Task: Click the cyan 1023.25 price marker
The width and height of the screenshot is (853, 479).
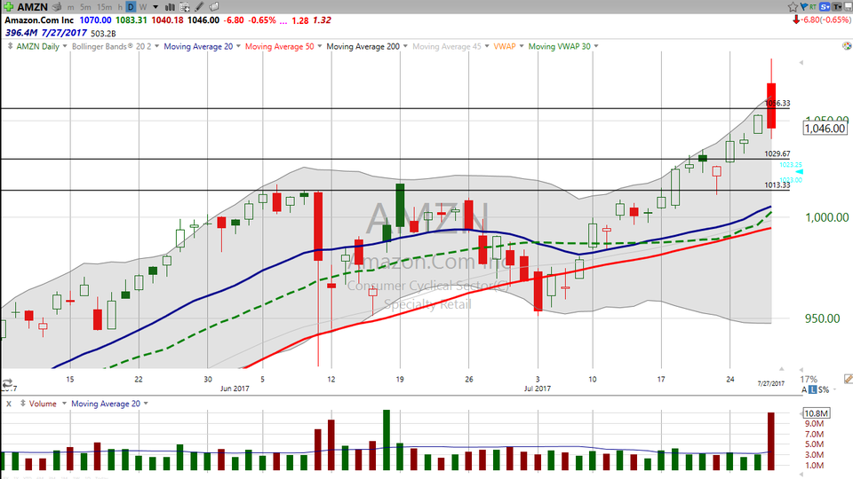Action: [x=791, y=165]
